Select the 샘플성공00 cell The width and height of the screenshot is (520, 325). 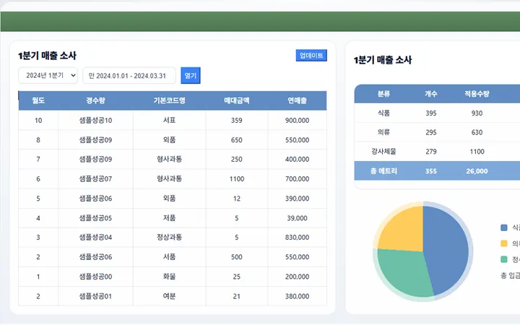click(95, 277)
